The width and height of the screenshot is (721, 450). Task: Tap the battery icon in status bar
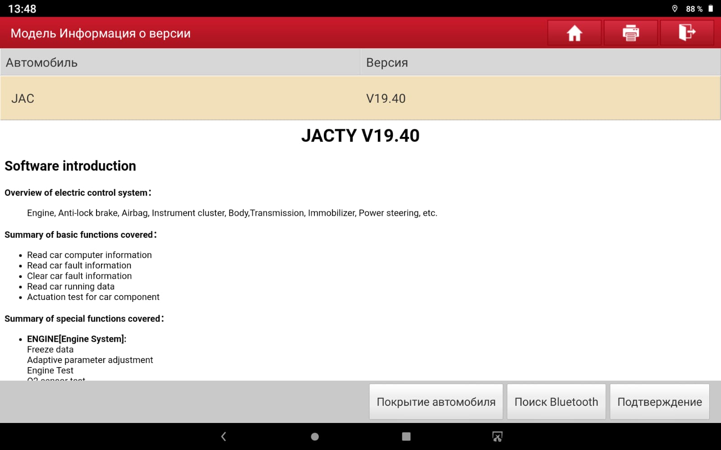tap(711, 9)
